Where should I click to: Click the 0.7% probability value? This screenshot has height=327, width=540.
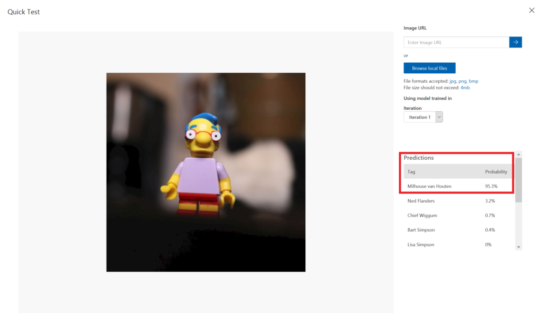coord(490,215)
